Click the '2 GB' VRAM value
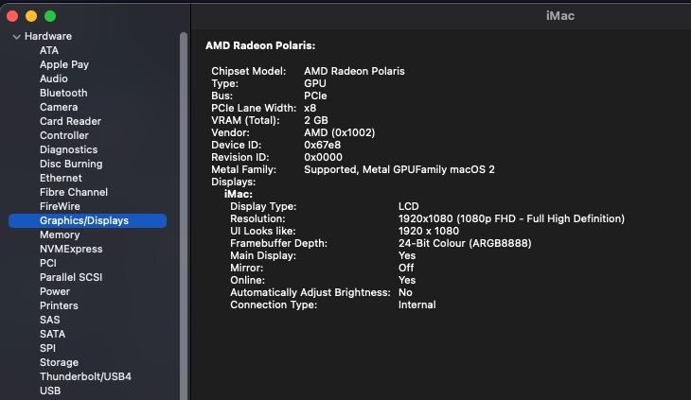 [x=316, y=120]
